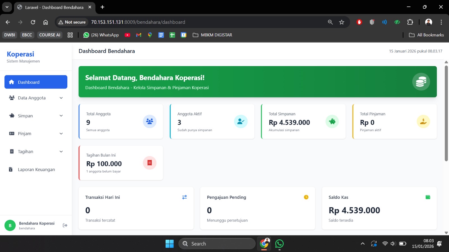Open the DWBI bookmark
Screen dimensions: 449x252
(x=10, y=35)
